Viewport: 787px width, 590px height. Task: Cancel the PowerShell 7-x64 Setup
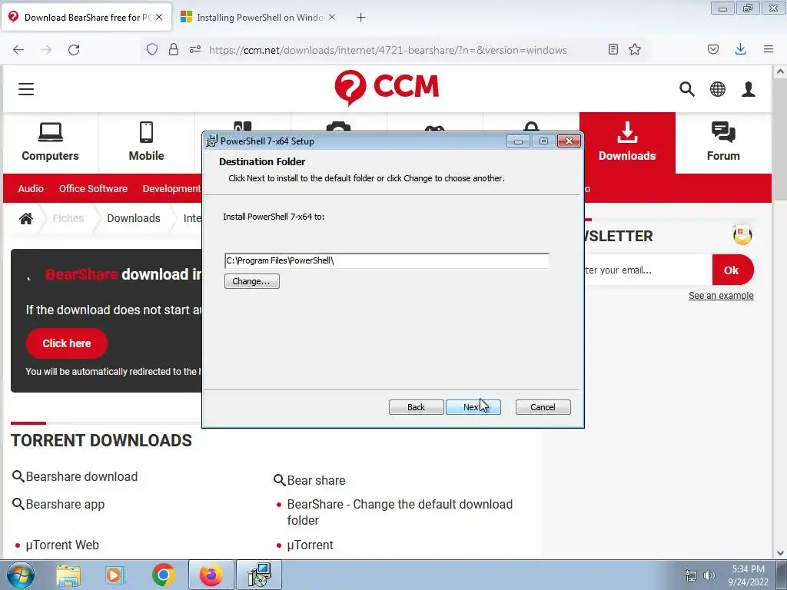543,407
